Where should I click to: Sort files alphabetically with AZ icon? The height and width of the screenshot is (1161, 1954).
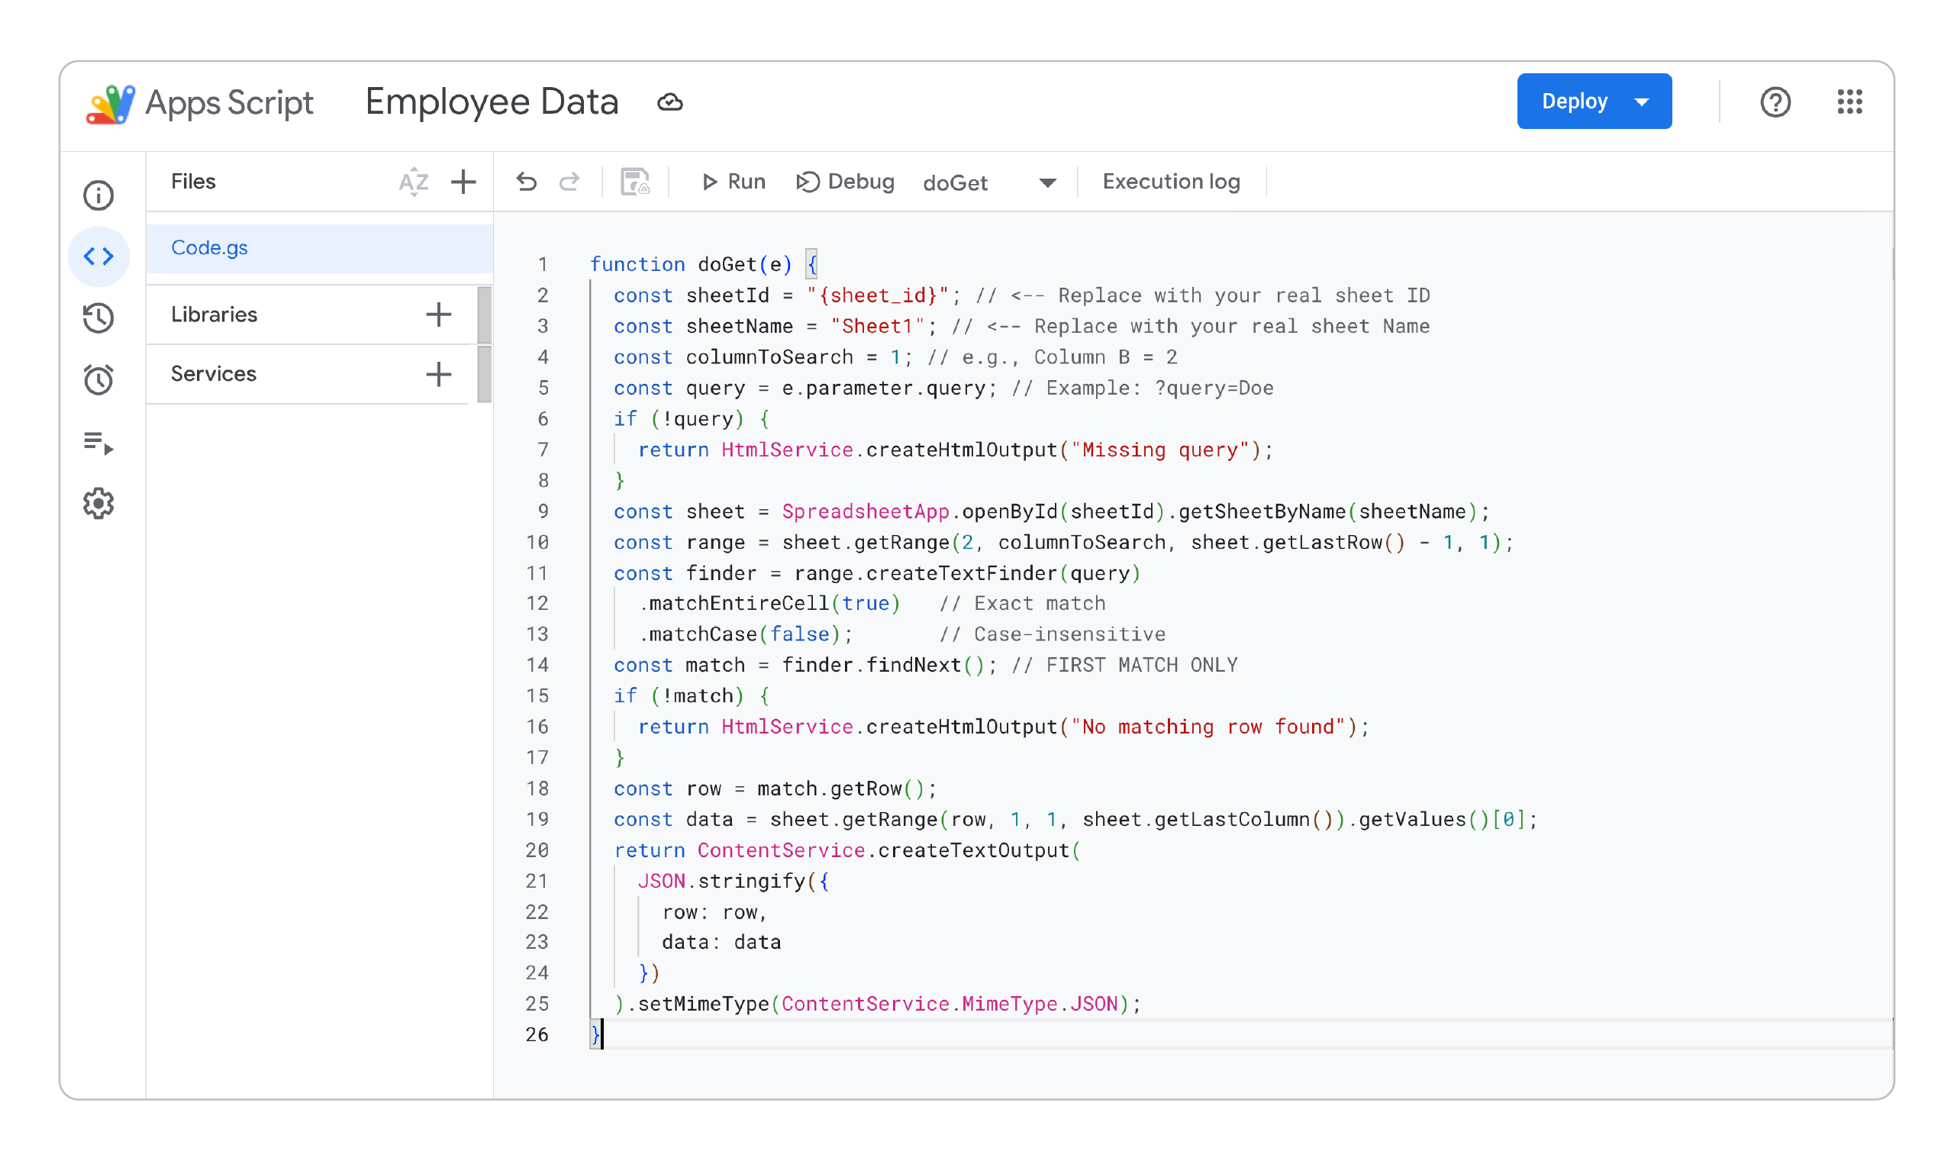[413, 182]
